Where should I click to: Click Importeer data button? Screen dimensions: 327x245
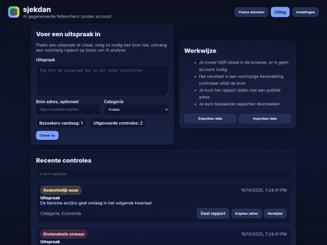click(x=265, y=119)
